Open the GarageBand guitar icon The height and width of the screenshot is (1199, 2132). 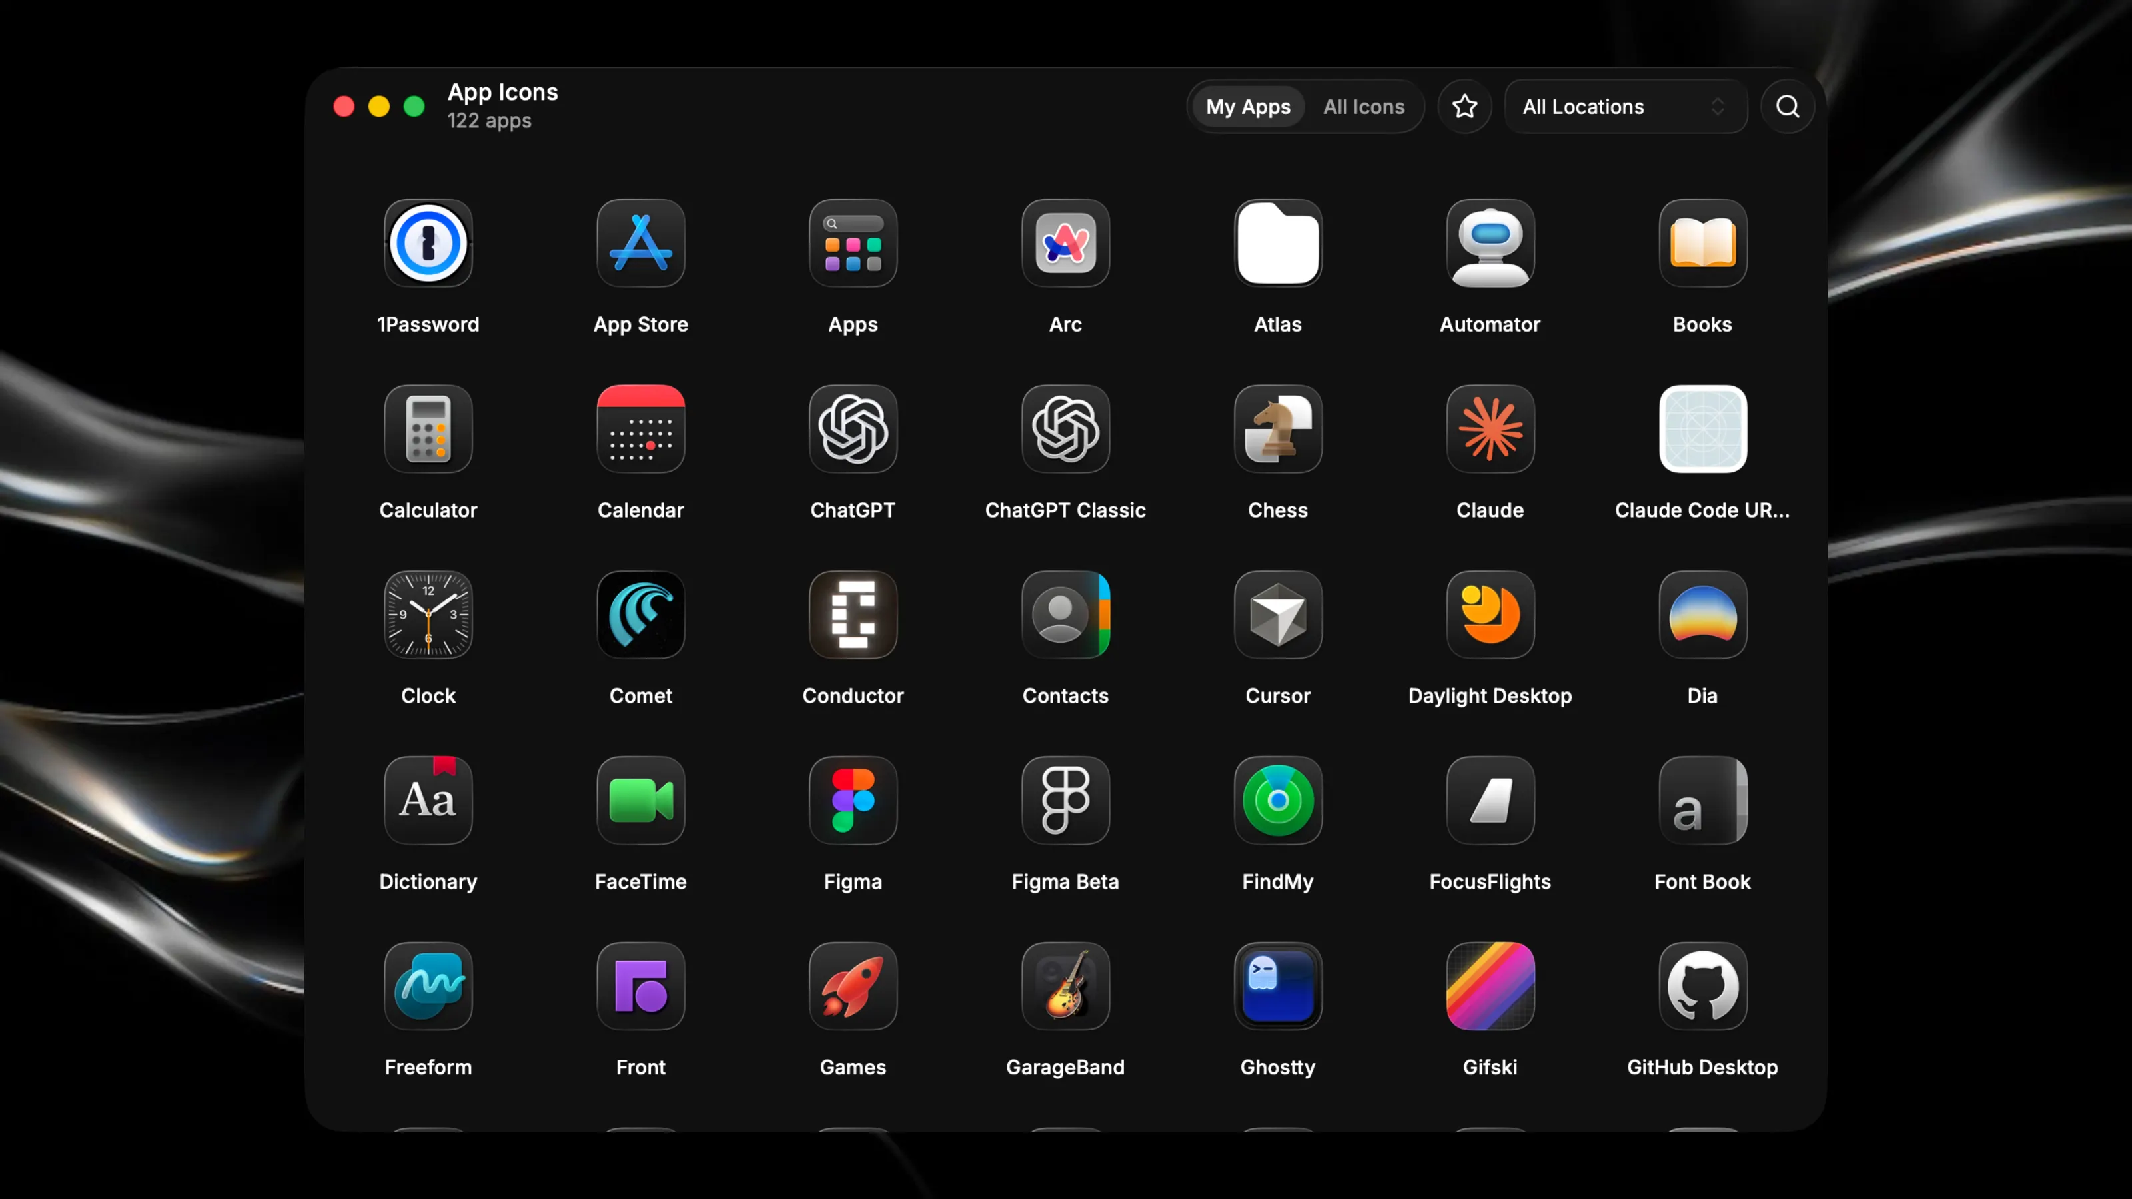pos(1065,987)
